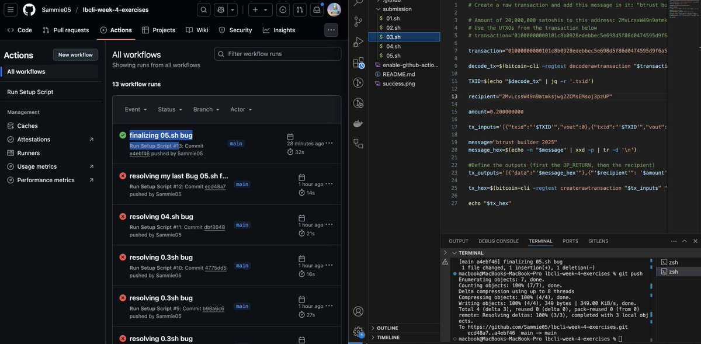This screenshot has height=344, width=701.
Task: Switch to the OUTPUT panel tab
Action: pos(459,241)
